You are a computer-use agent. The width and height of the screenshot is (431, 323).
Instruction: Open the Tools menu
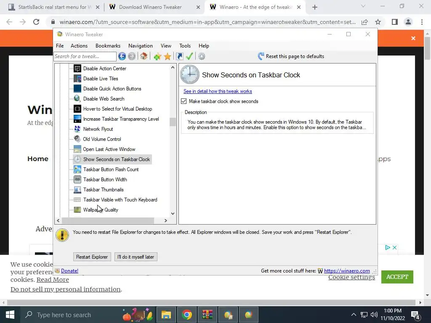pyautogui.click(x=185, y=46)
